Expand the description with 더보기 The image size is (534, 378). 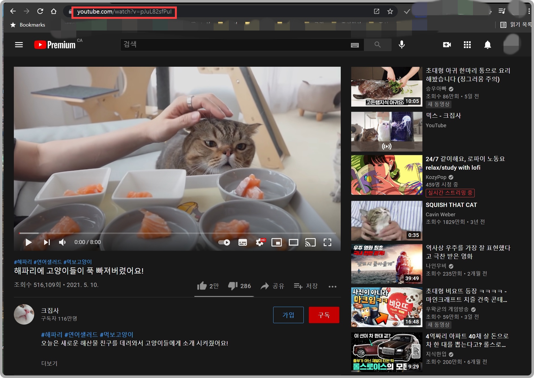tap(49, 364)
